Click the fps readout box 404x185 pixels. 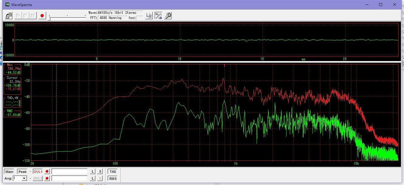pos(139,18)
